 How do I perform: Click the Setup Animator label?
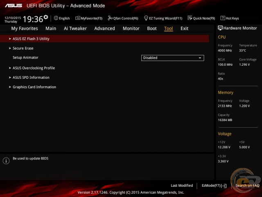(x=25, y=57)
